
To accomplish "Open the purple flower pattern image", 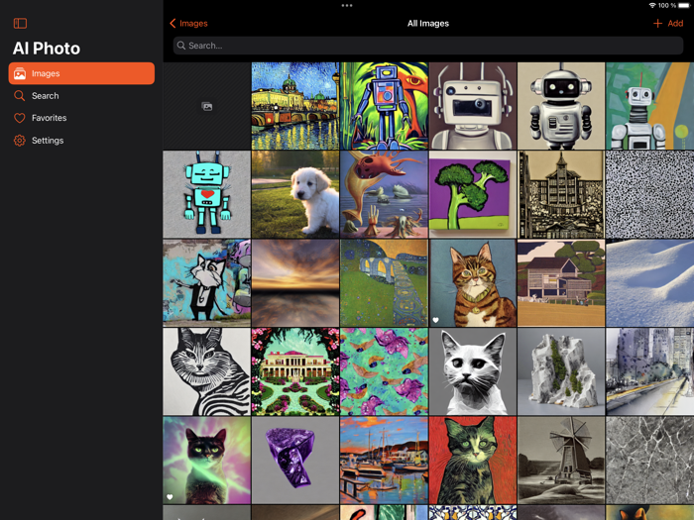I will pos(385,371).
